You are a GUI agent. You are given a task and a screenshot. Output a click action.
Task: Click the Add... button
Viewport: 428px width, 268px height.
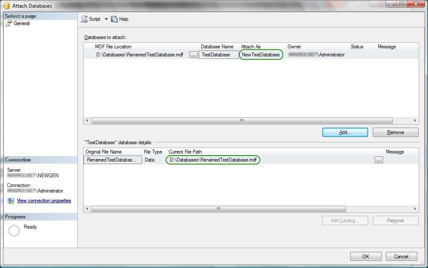[x=345, y=132]
